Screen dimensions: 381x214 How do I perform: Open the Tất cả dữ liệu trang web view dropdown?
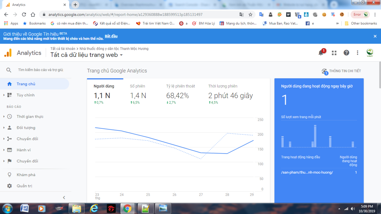tap(87, 55)
